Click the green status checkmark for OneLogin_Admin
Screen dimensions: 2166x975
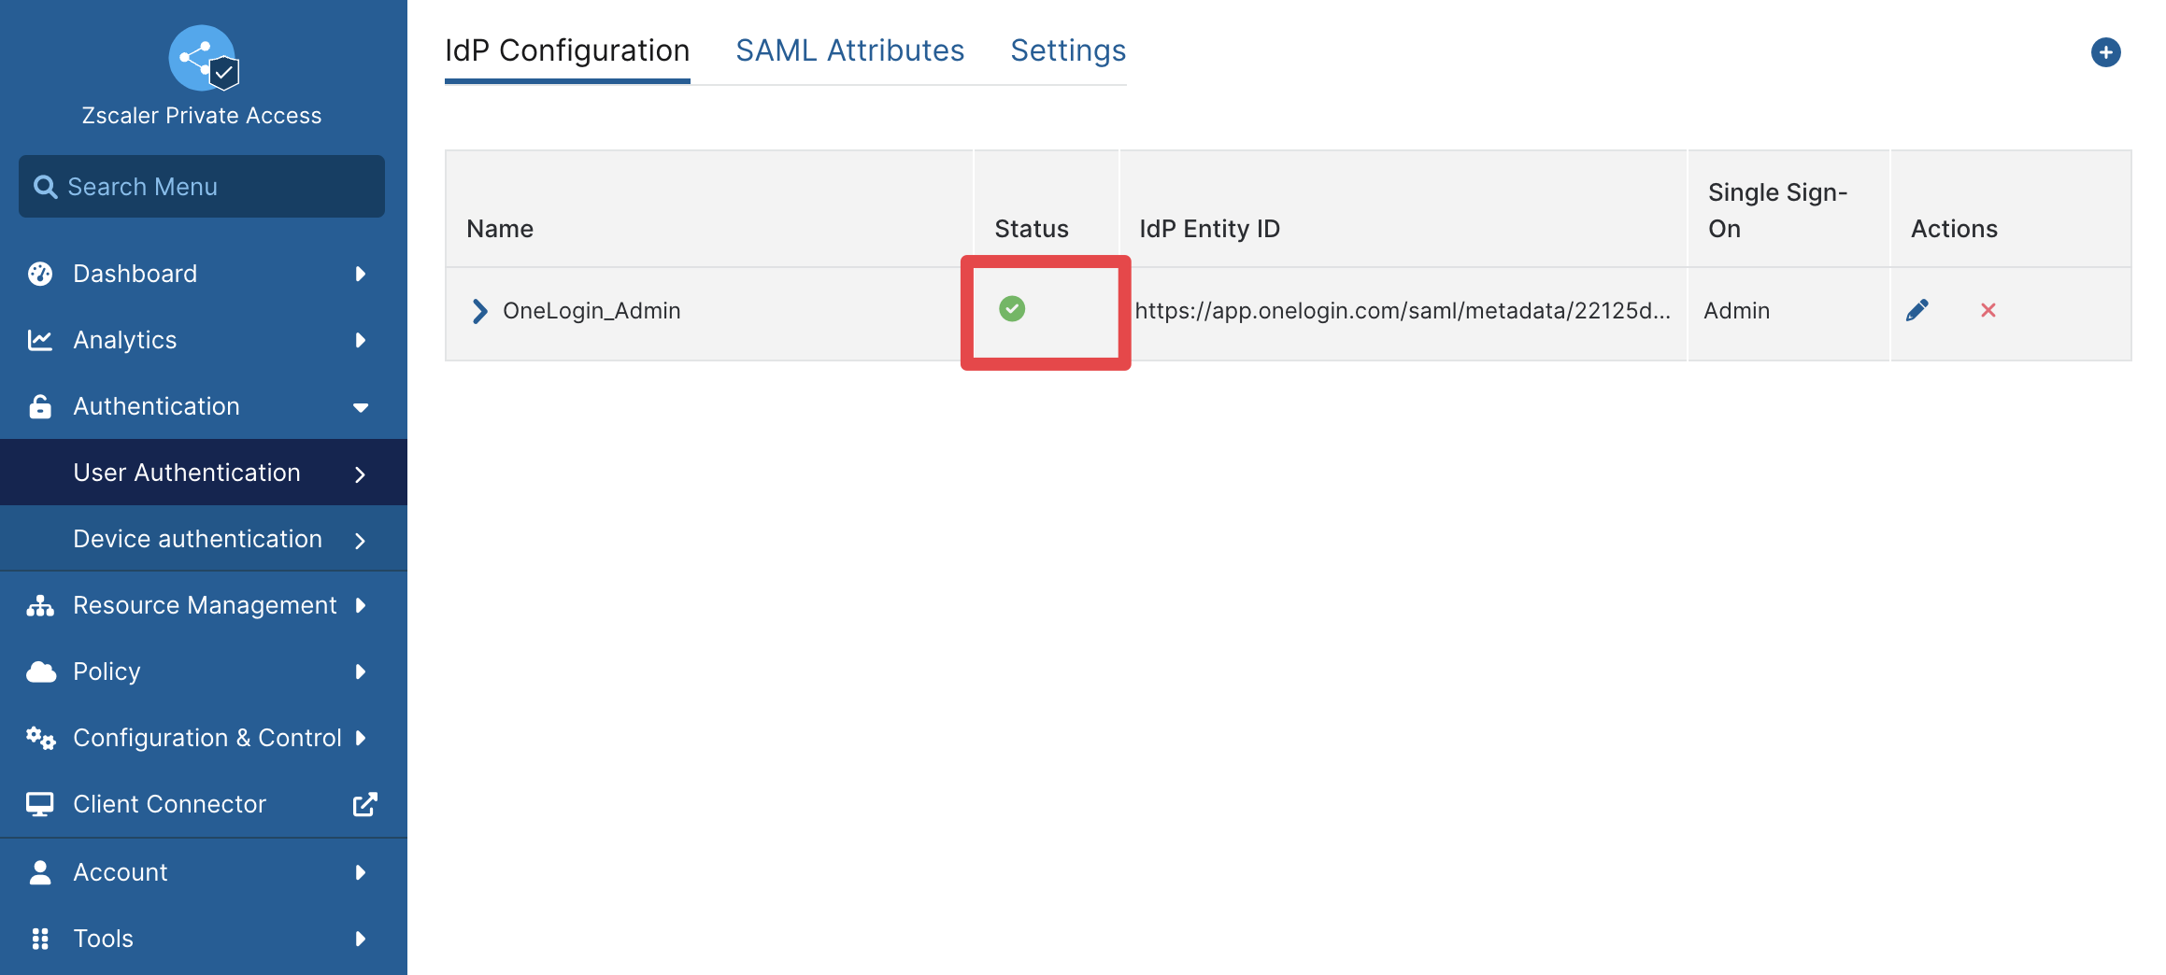(1012, 308)
